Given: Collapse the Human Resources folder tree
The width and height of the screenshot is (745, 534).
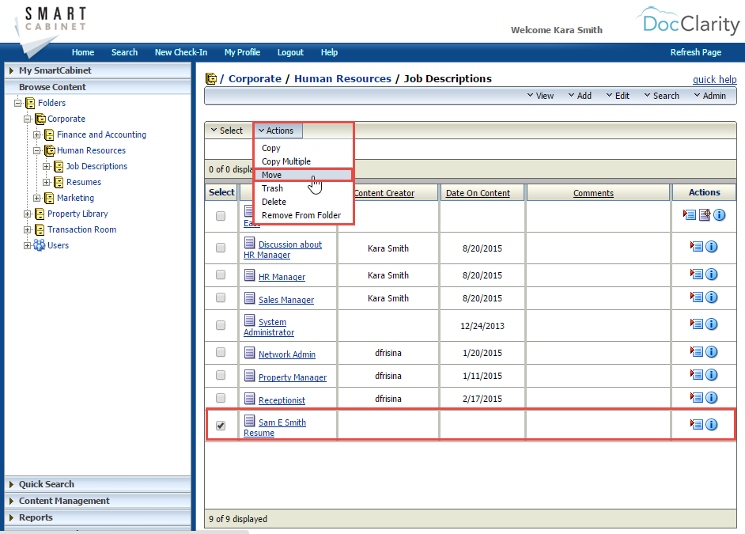Looking at the screenshot, I should [36, 150].
